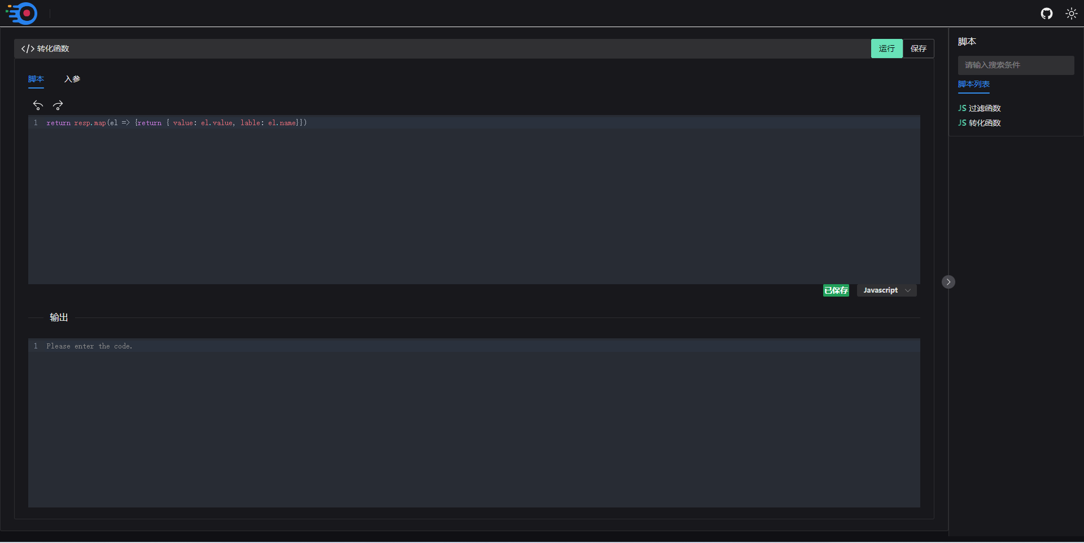This screenshot has height=543, width=1084.
Task: Switch to the 入参 tab
Action: click(x=72, y=79)
